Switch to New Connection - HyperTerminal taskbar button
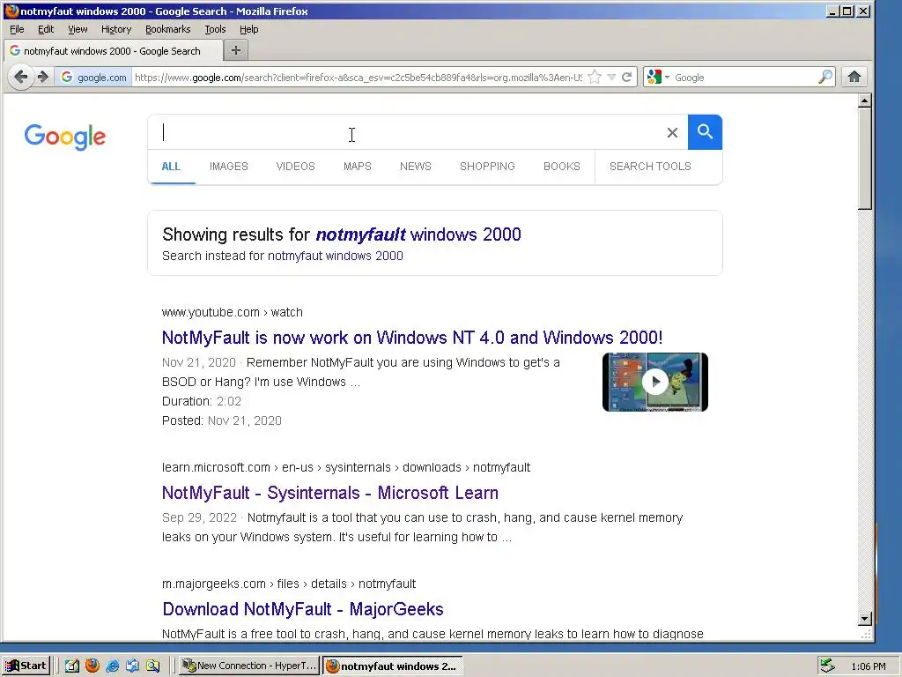The width and height of the screenshot is (902, 677). click(x=249, y=666)
